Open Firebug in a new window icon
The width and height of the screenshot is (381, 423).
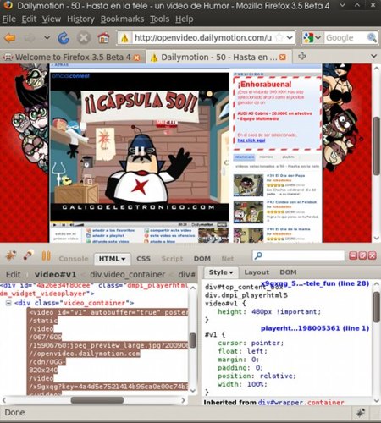pos(362,255)
